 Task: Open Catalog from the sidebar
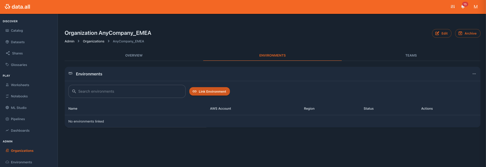click(17, 31)
